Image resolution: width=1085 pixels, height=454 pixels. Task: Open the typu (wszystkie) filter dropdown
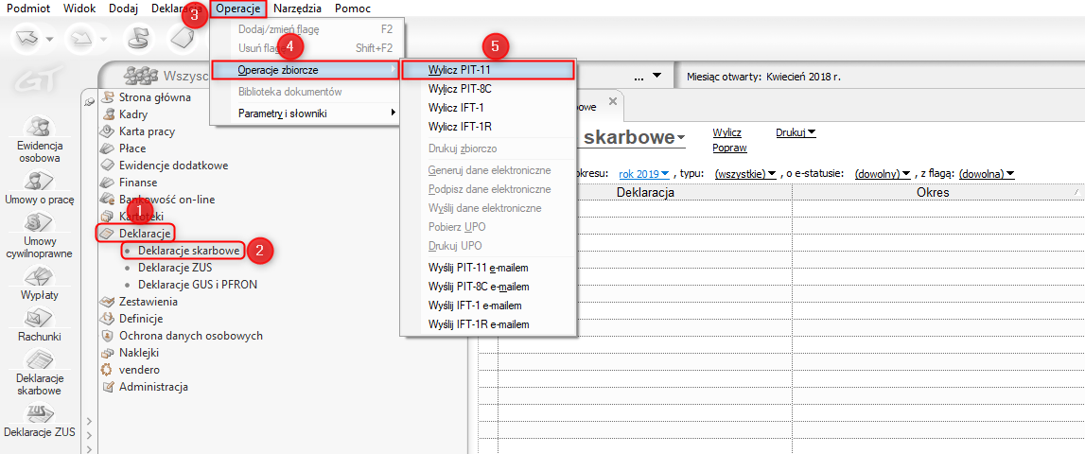(x=744, y=174)
